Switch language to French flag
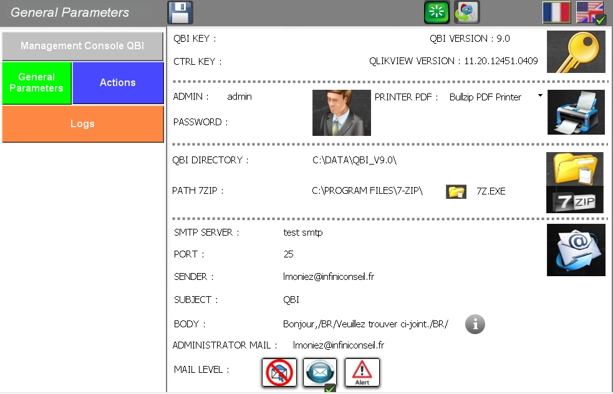613x394 pixels. click(x=557, y=12)
